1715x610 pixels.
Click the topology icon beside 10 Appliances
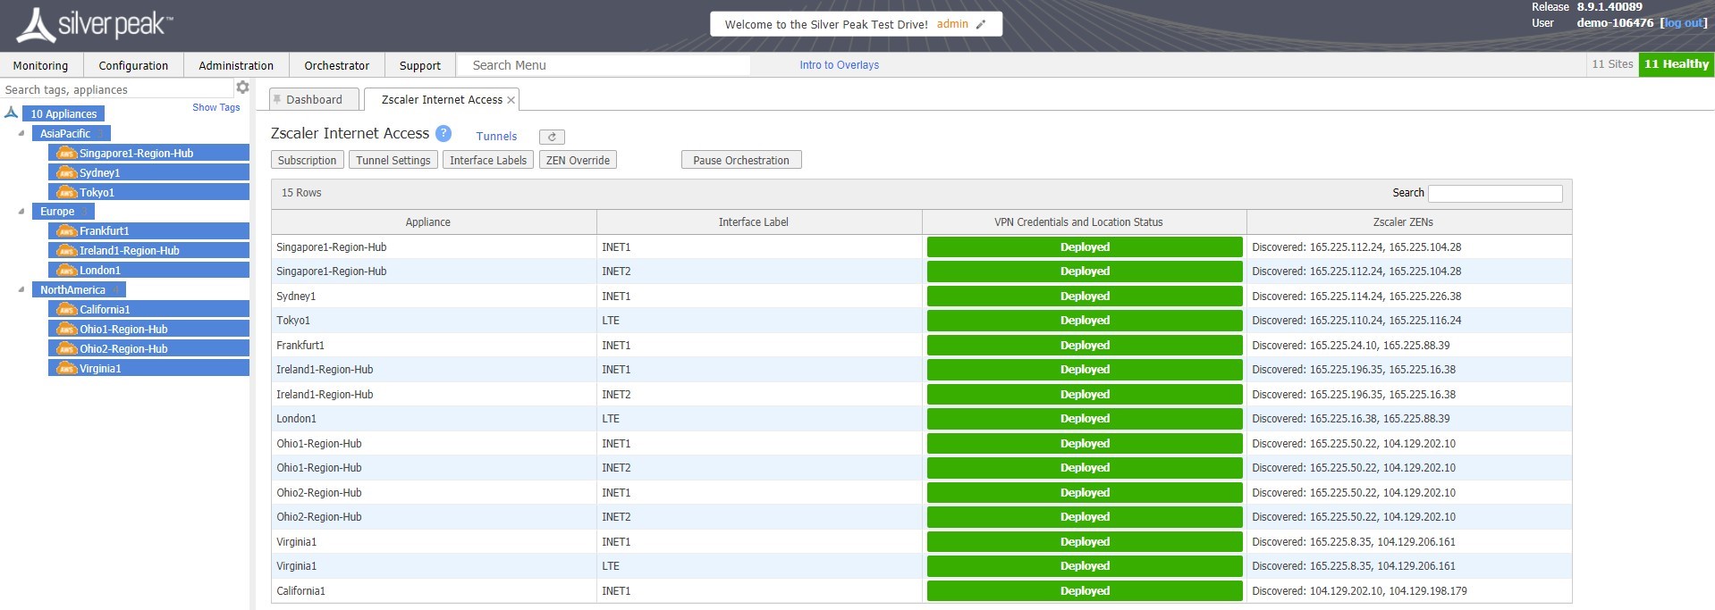point(11,113)
